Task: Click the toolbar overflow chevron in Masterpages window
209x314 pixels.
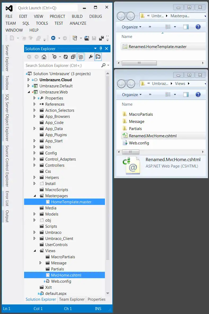Action: [x=150, y=27]
